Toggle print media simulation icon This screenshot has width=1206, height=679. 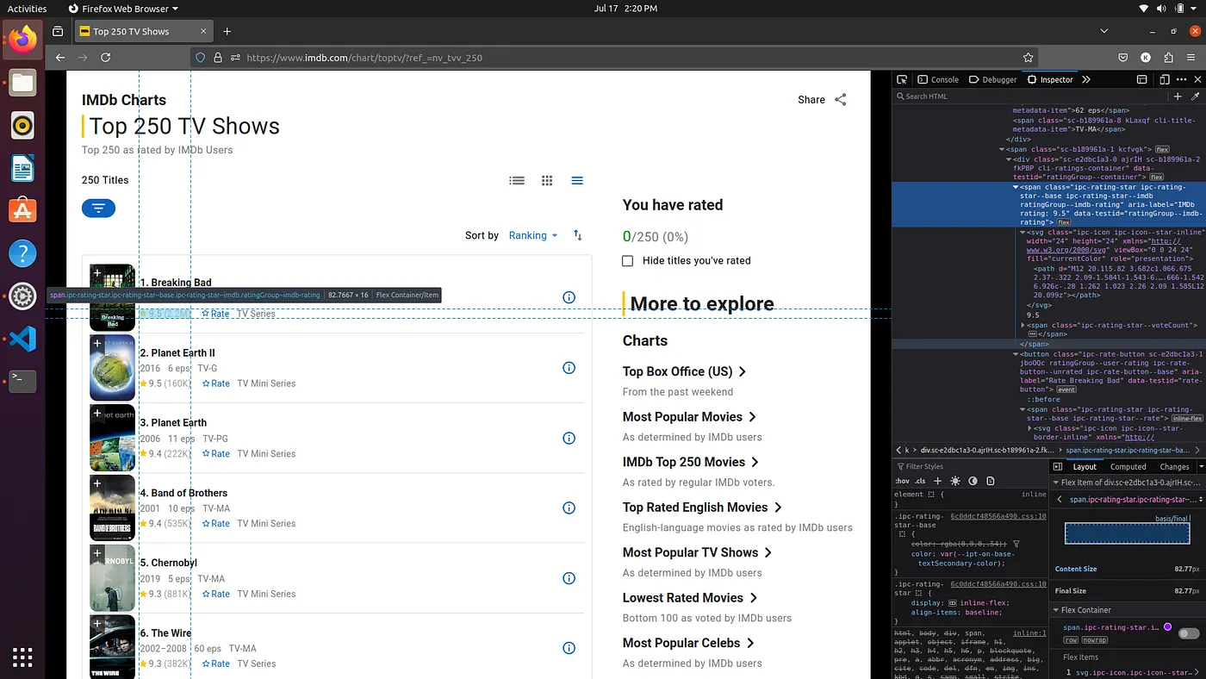click(991, 481)
